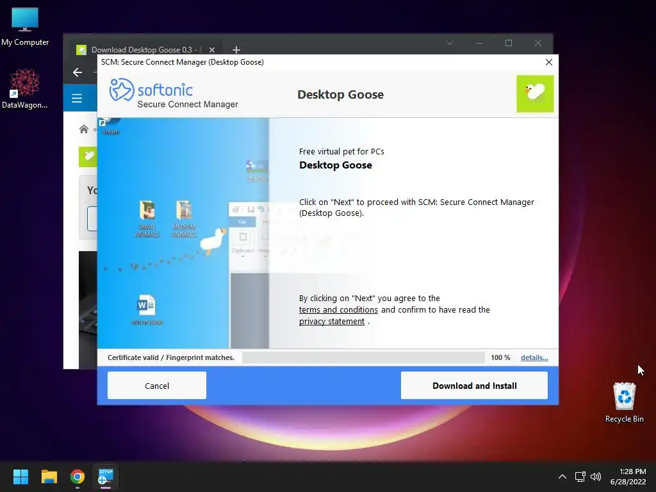Show hidden system tray icons

pyautogui.click(x=562, y=477)
